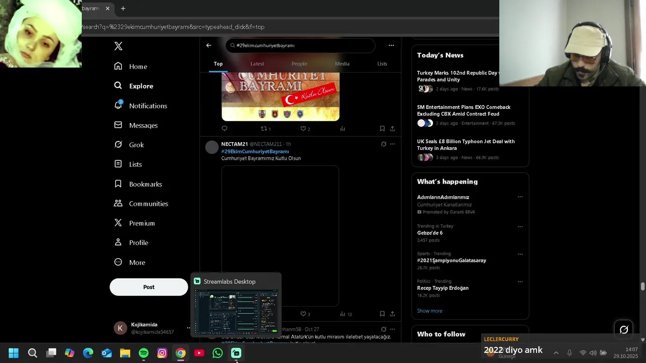The height and width of the screenshot is (363, 646).
Task: Open options for #2021ŞampiyonuGalatasaray trend
Action: [520, 254]
